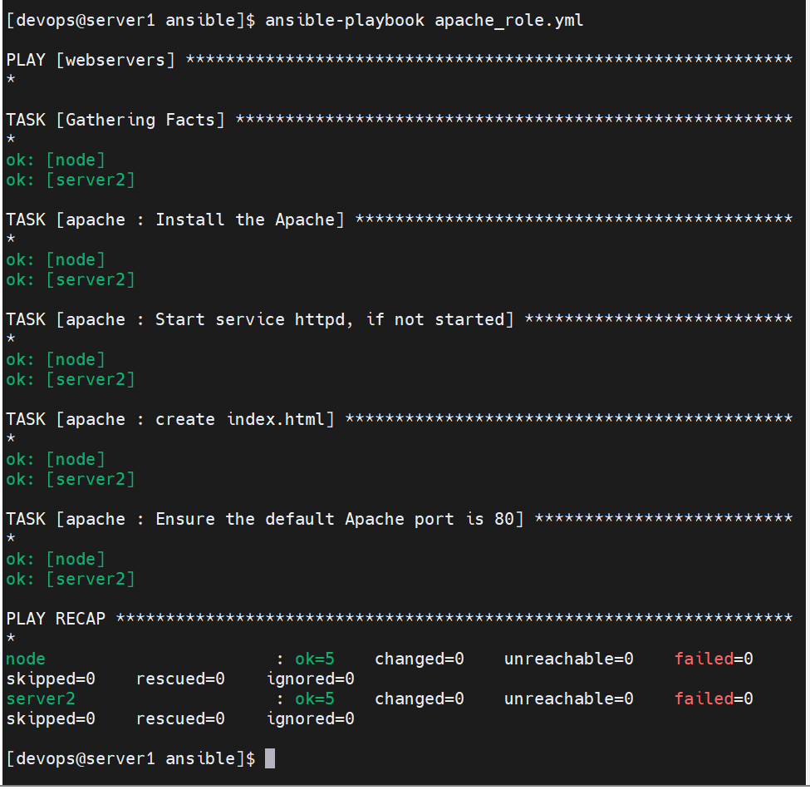This screenshot has width=810, height=790.
Task: Click the last '[devops@server1 ansible]$' prompt
Action: pyautogui.click(x=130, y=758)
